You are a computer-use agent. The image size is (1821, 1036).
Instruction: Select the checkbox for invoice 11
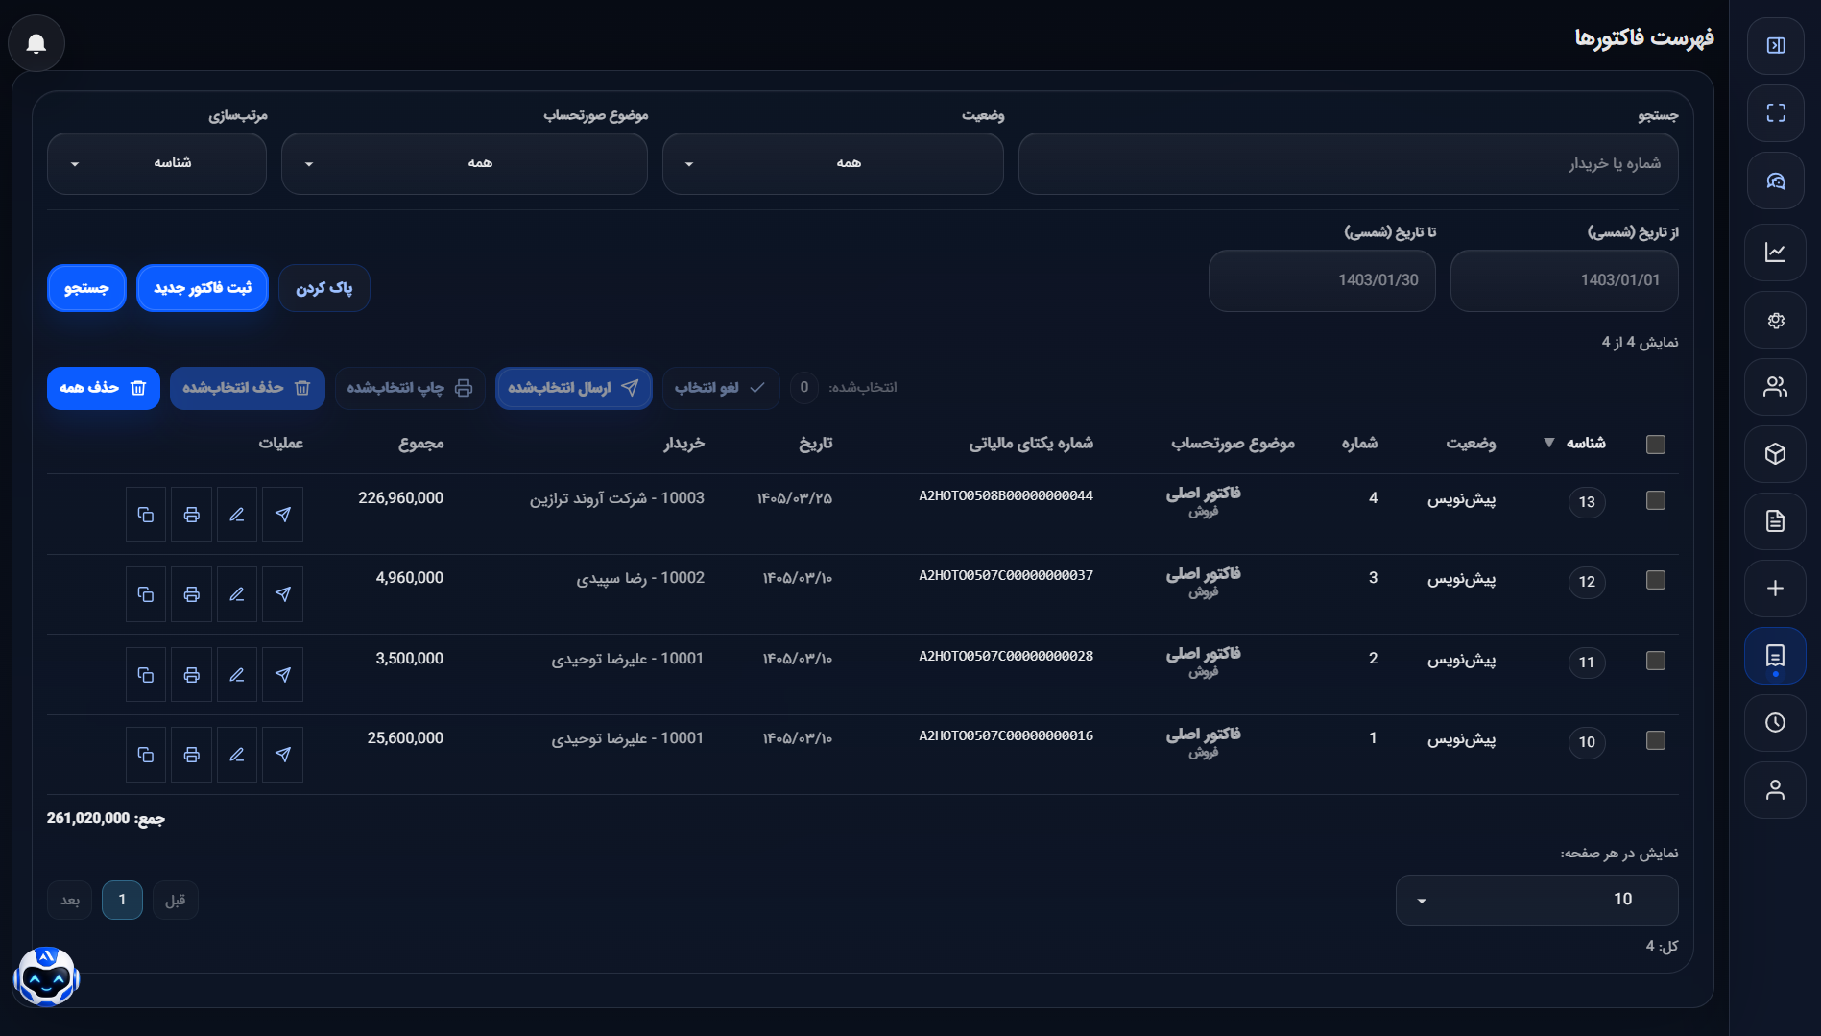[x=1655, y=661]
